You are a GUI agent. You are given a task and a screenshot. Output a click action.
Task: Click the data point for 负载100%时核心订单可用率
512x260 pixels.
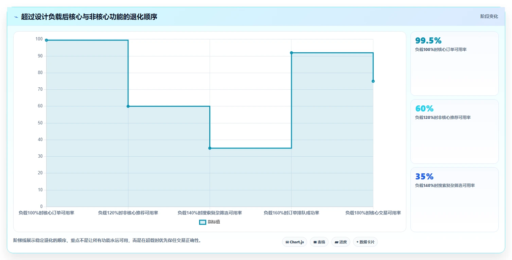pos(47,40)
